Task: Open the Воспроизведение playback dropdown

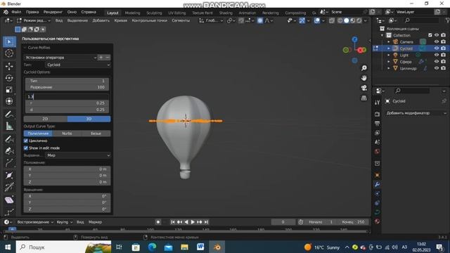Action: coord(35,222)
